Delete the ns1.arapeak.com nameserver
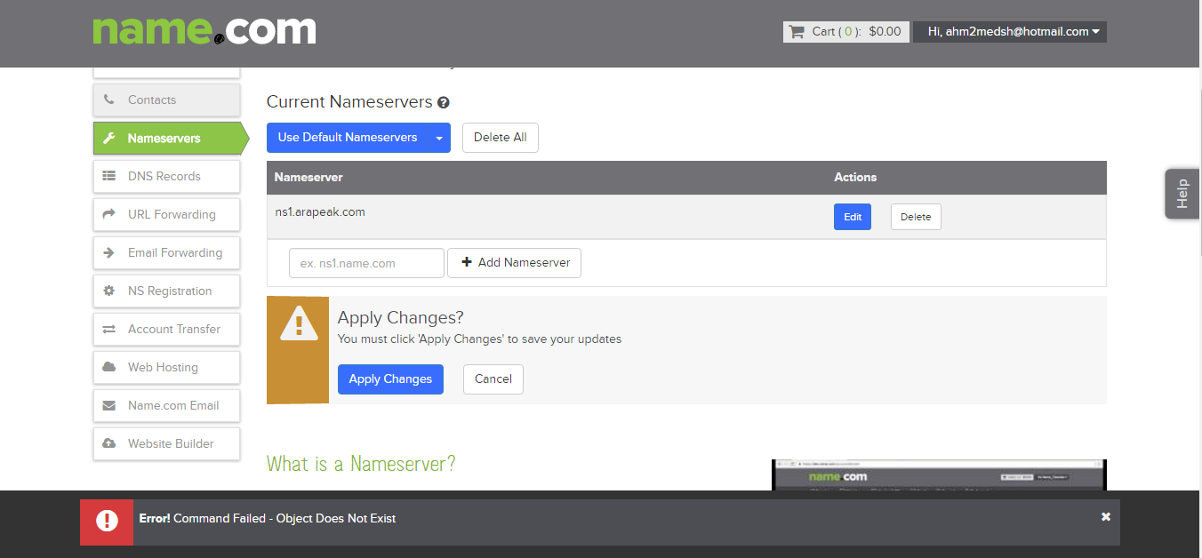Viewport: 1202px width, 558px height. click(x=916, y=217)
